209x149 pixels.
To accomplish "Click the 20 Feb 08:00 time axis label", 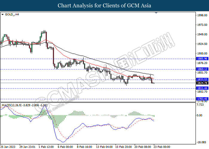I will pyautogui.click(x=143, y=147).
